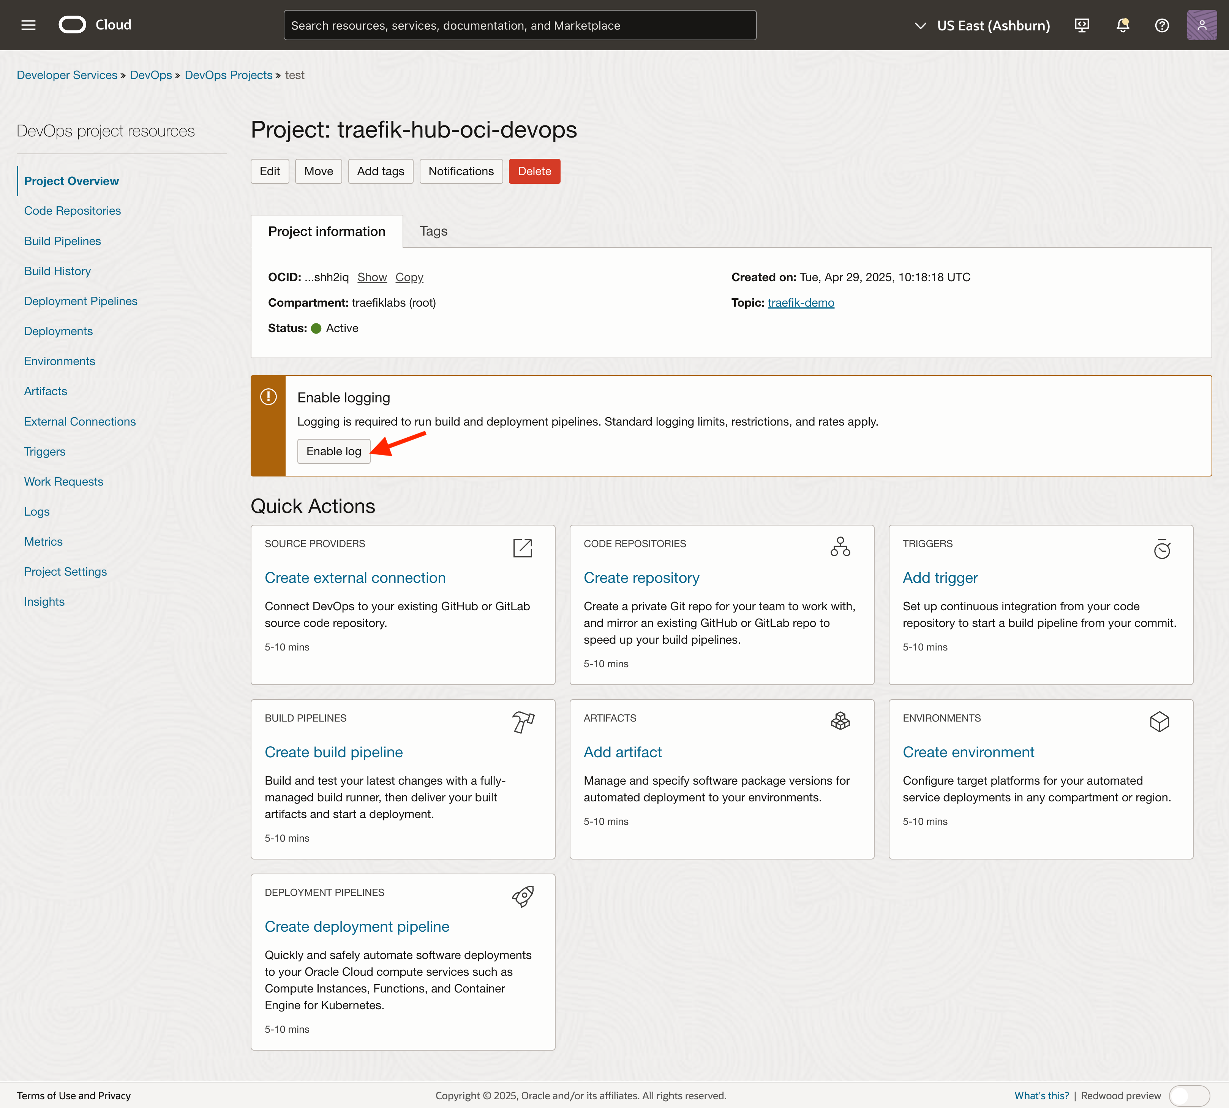Open the traefik-demo topic link
The image size is (1229, 1108).
pos(801,302)
